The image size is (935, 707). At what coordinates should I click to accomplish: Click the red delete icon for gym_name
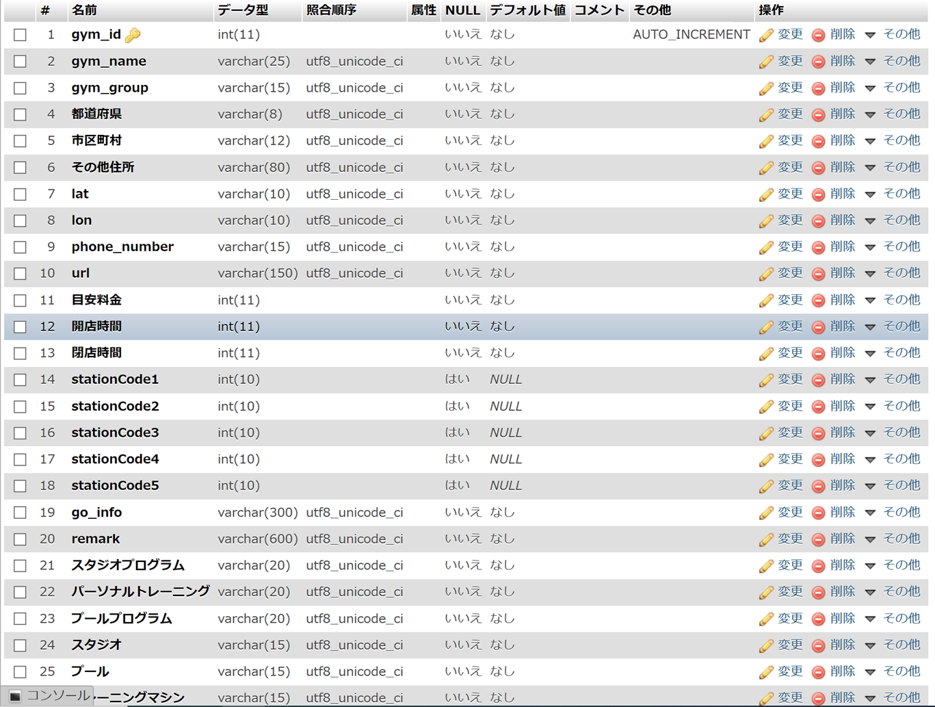818,62
